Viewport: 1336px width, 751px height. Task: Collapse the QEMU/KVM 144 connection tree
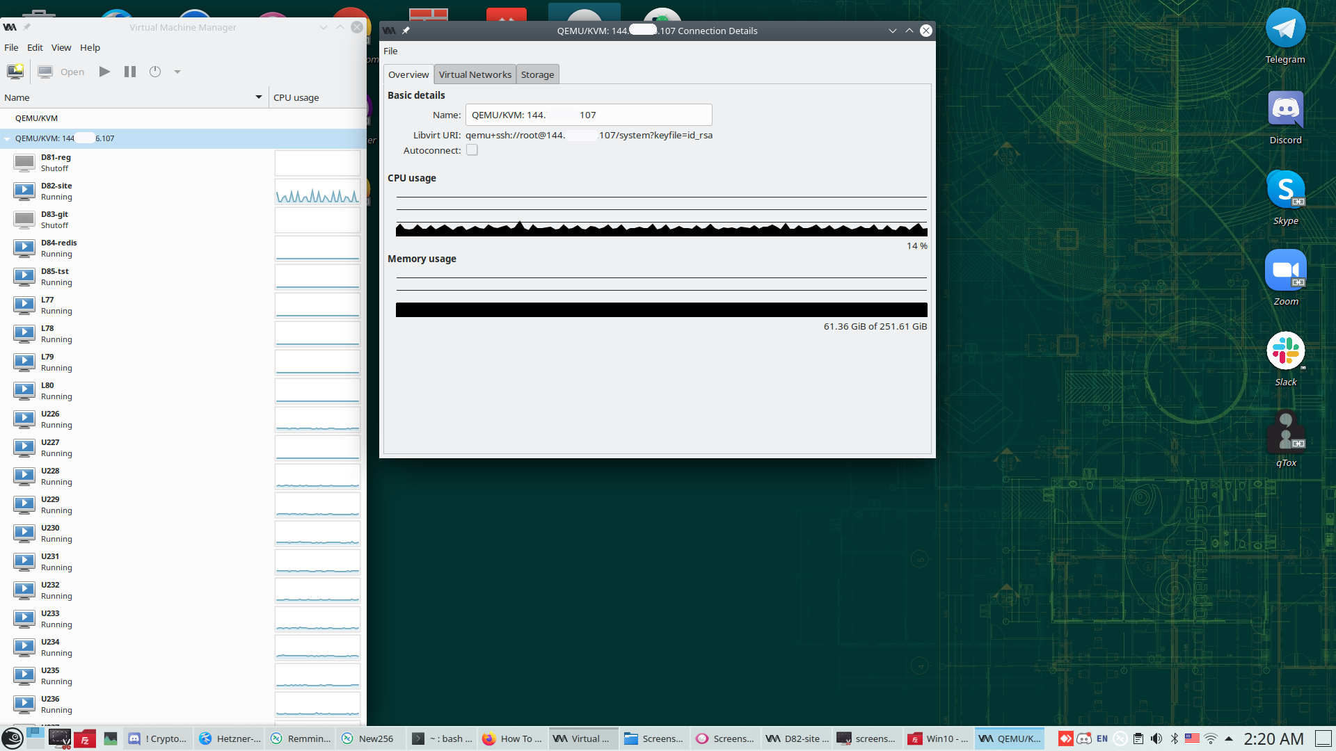8,138
